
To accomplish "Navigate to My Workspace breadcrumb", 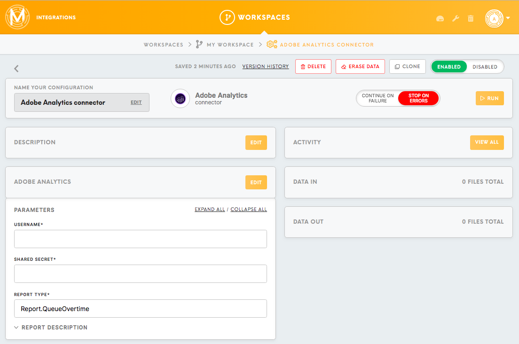I will point(230,45).
